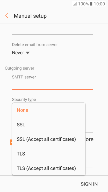Tap the Delete email from server label

(x=35, y=45)
